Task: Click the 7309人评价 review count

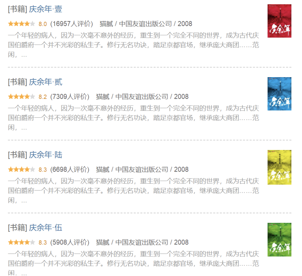Action: tap(70, 97)
